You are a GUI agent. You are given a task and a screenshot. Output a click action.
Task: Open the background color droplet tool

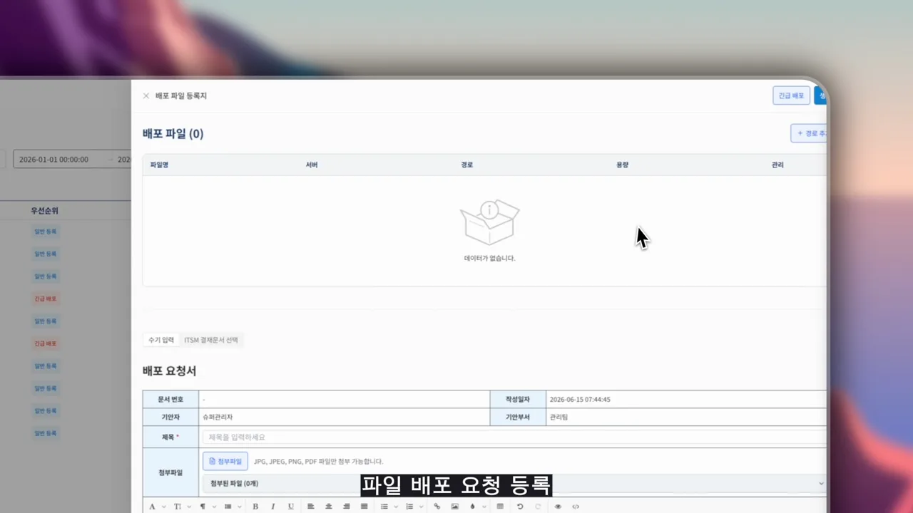point(472,507)
